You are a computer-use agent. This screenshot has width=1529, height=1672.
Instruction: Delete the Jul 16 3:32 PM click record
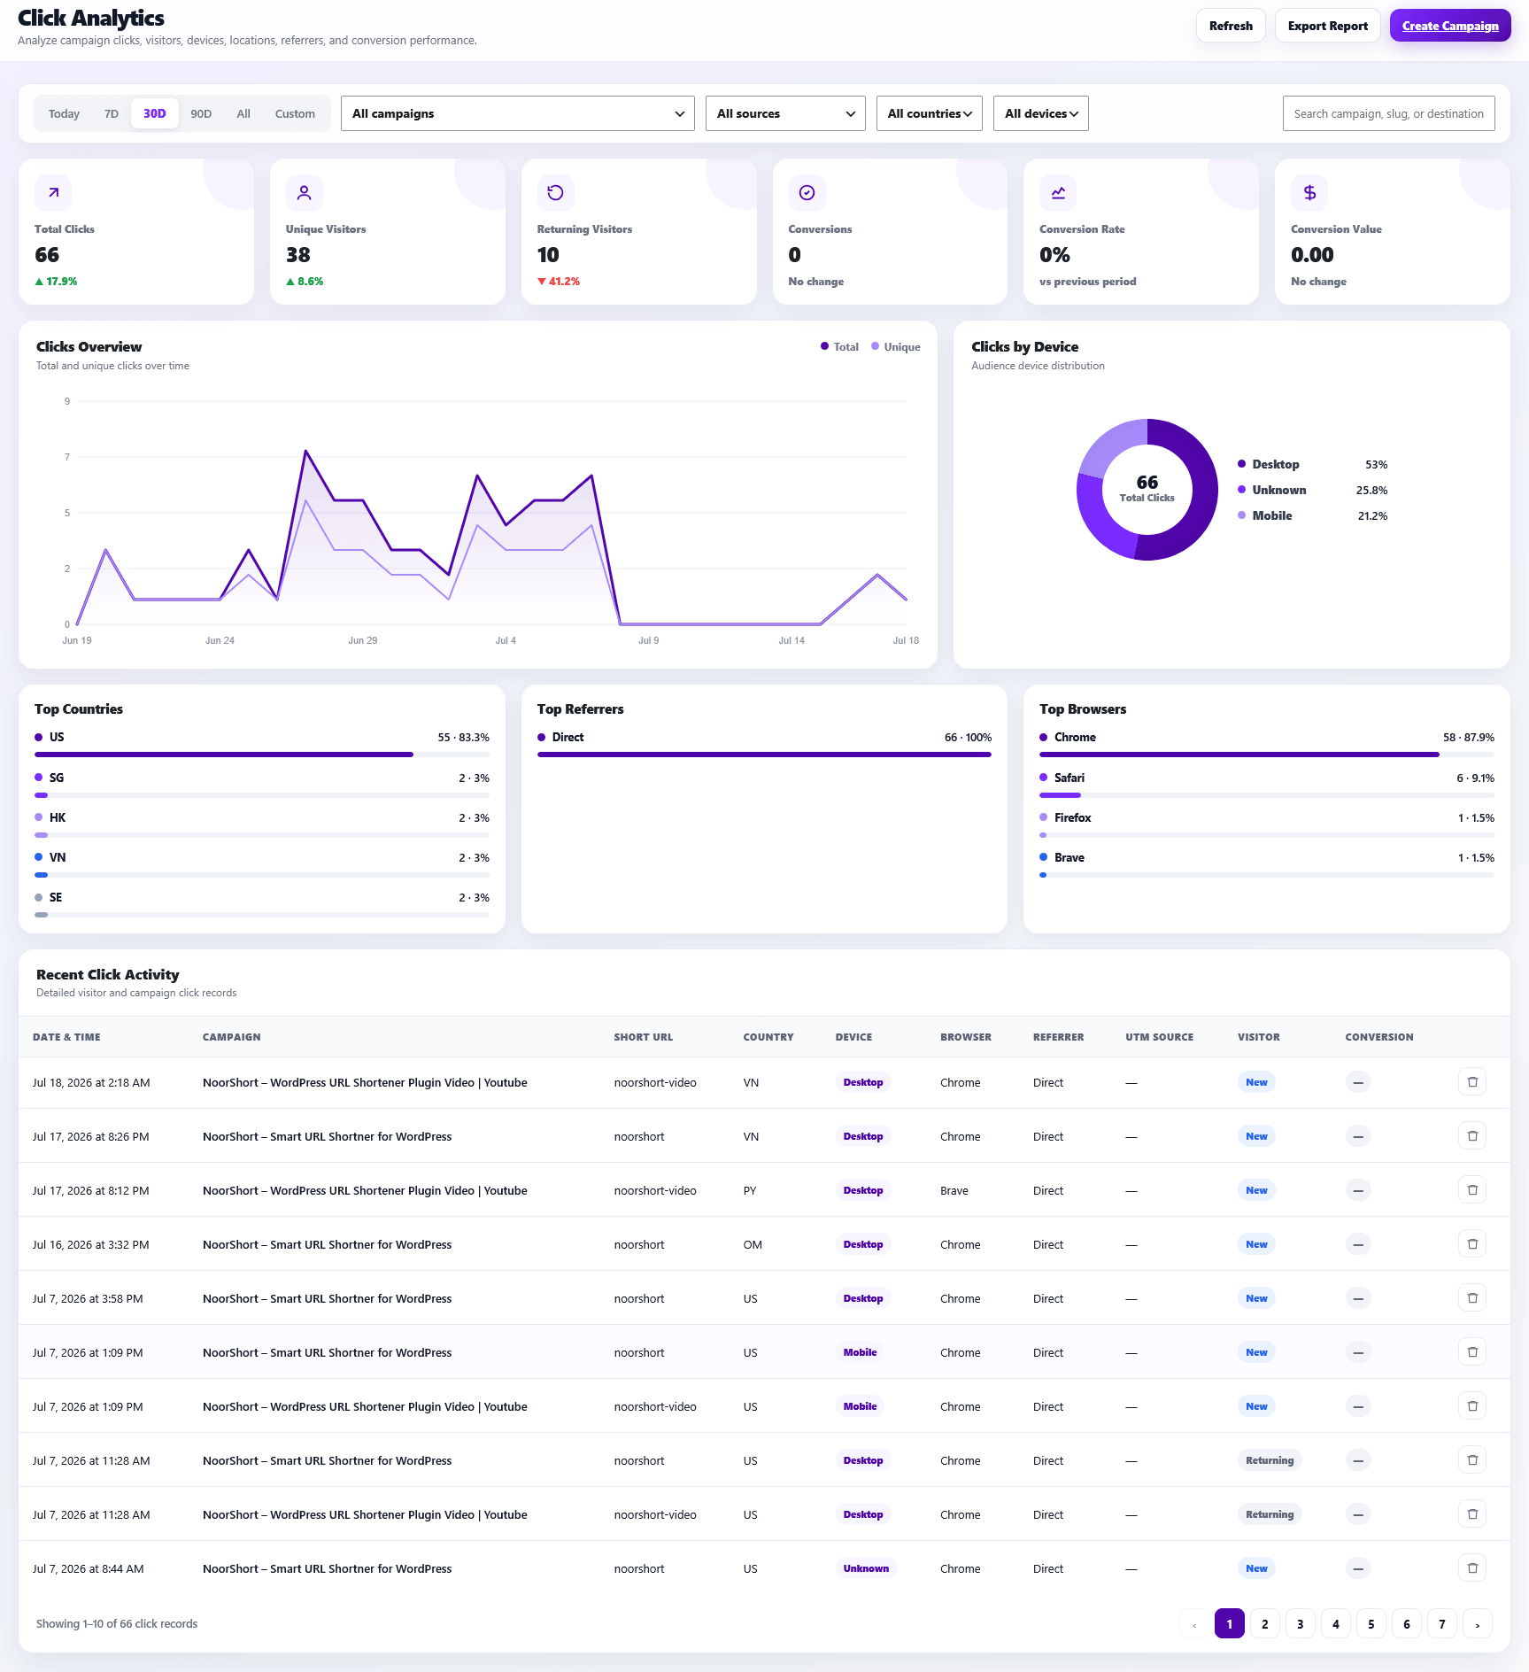point(1472,1244)
